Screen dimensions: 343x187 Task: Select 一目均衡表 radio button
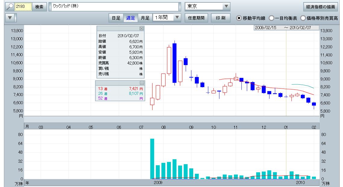271,18
